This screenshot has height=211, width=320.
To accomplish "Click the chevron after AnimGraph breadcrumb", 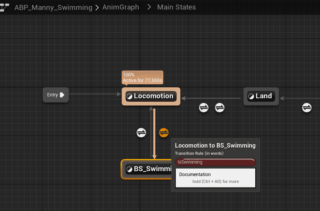I will (x=149, y=7).
